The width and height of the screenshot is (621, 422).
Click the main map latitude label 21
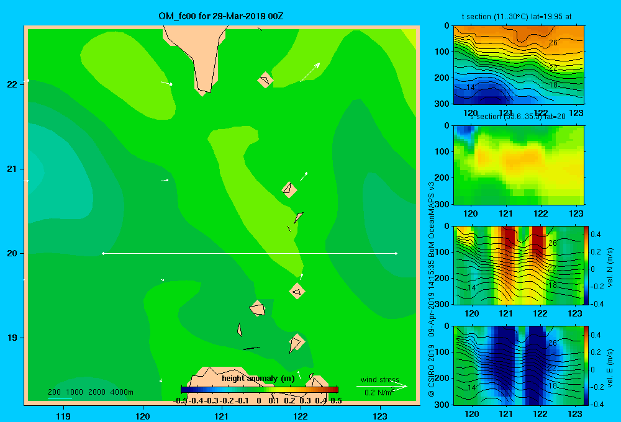12,169
